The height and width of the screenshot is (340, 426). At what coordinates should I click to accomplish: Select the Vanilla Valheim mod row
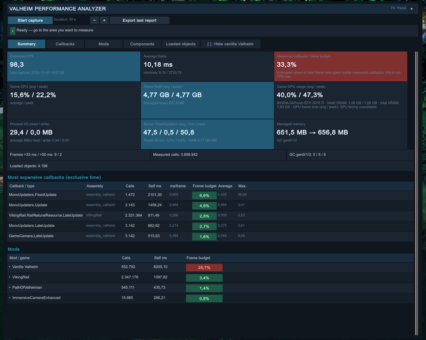210,267
